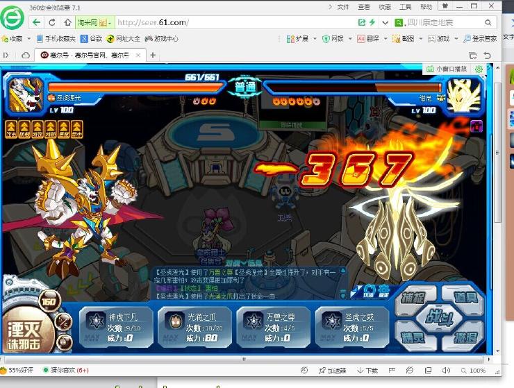514x388 pixels.
Task: Open the browser home page icon
Action: tap(67, 23)
